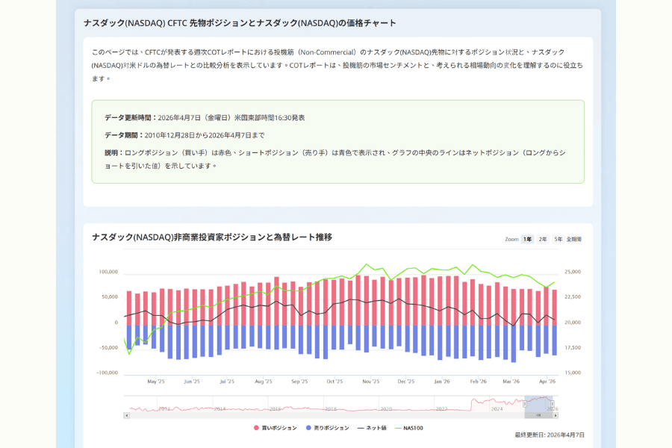The width and height of the screenshot is (672, 448).
Task: Click the navigator scrollbar thumb
Action: pos(538,416)
